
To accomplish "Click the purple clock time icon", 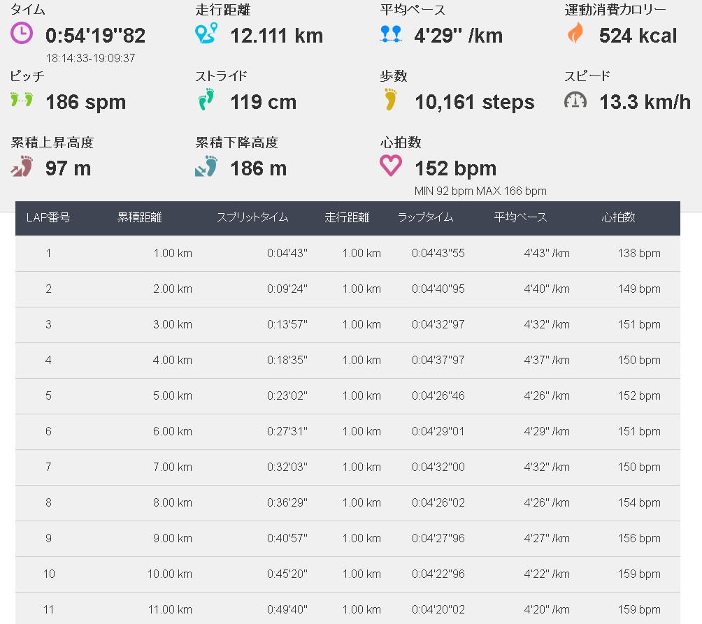I will pyautogui.click(x=22, y=33).
